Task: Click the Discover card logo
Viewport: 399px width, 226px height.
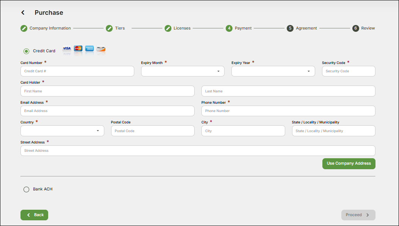Action: [101, 48]
